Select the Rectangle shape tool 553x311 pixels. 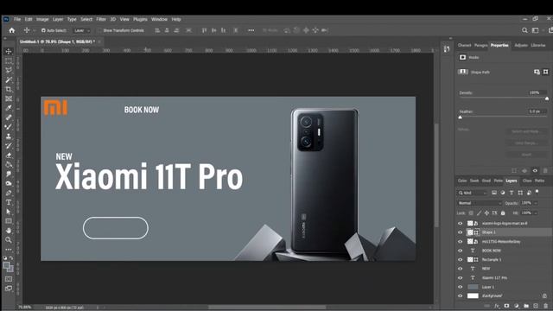click(9, 221)
